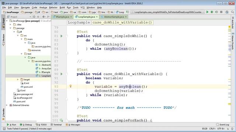The width and height of the screenshot is (236, 132).
Task: Expand the target folder node
Action: pos(18,80)
